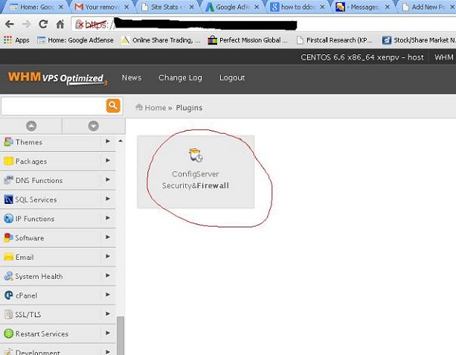Click the browser address bar
Screen dimensions: 456x355
pos(262,24)
